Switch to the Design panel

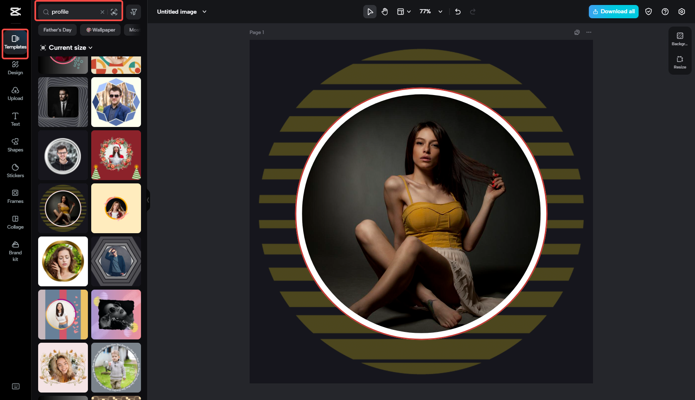[15, 68]
